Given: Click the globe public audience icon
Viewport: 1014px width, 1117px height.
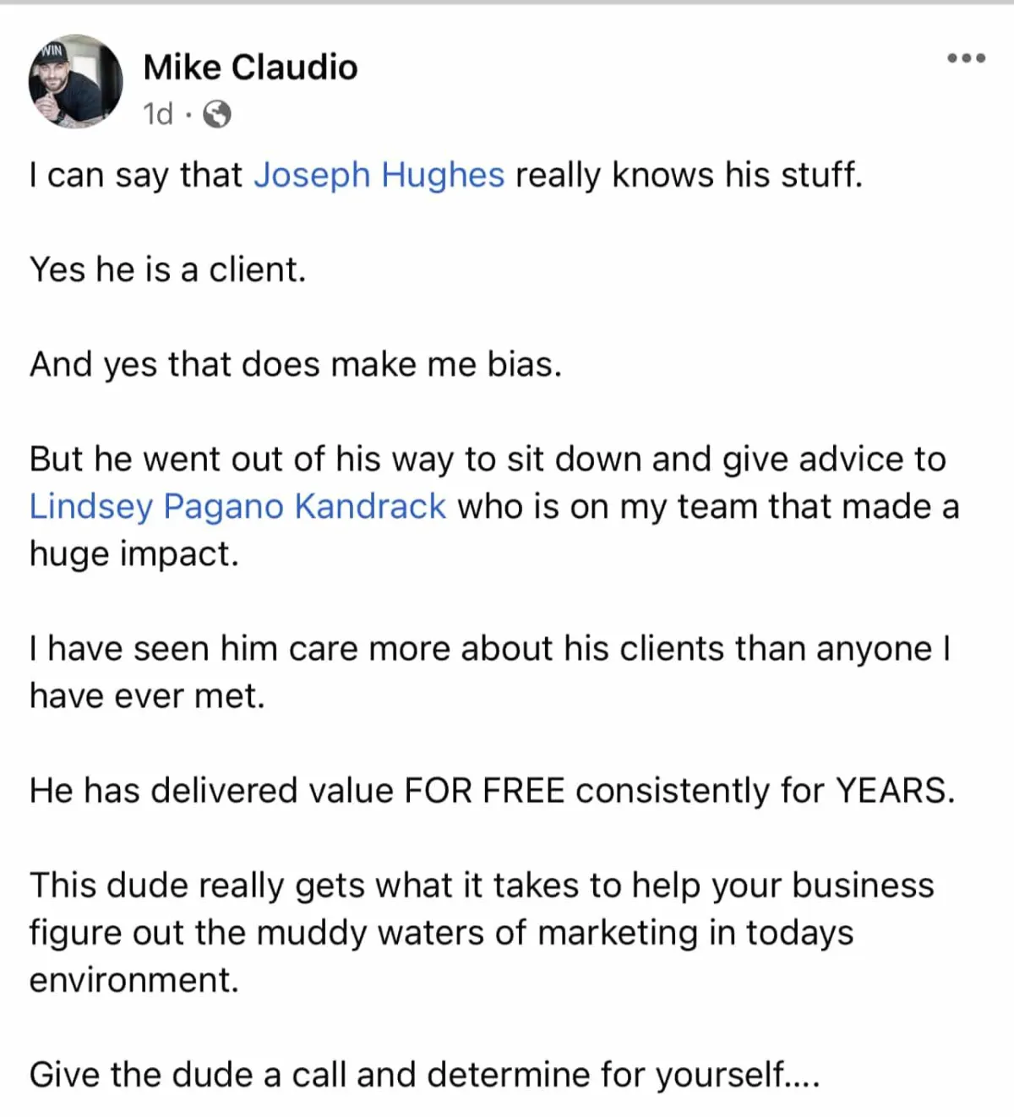Looking at the screenshot, I should coord(217,114).
